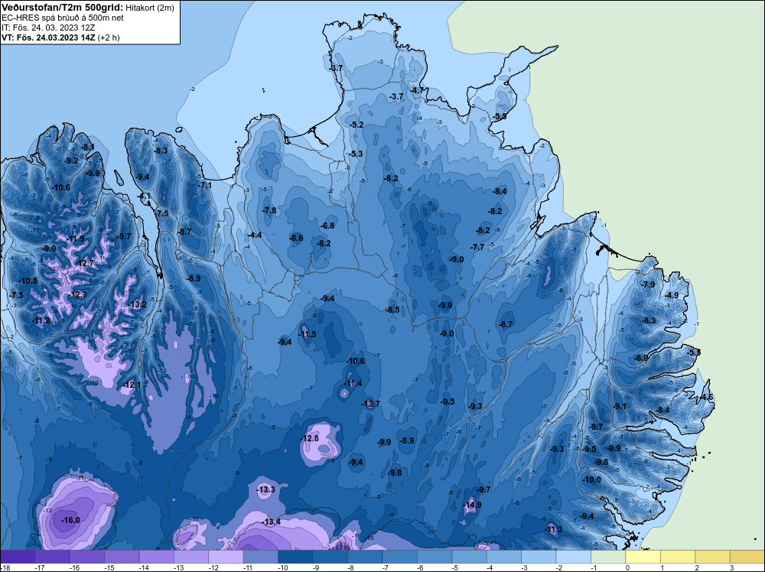Image resolution: width=765 pixels, height=572 pixels.
Task: Pick the dark blue legend swatch between -10 and -9
Action: pyautogui.click(x=295, y=557)
